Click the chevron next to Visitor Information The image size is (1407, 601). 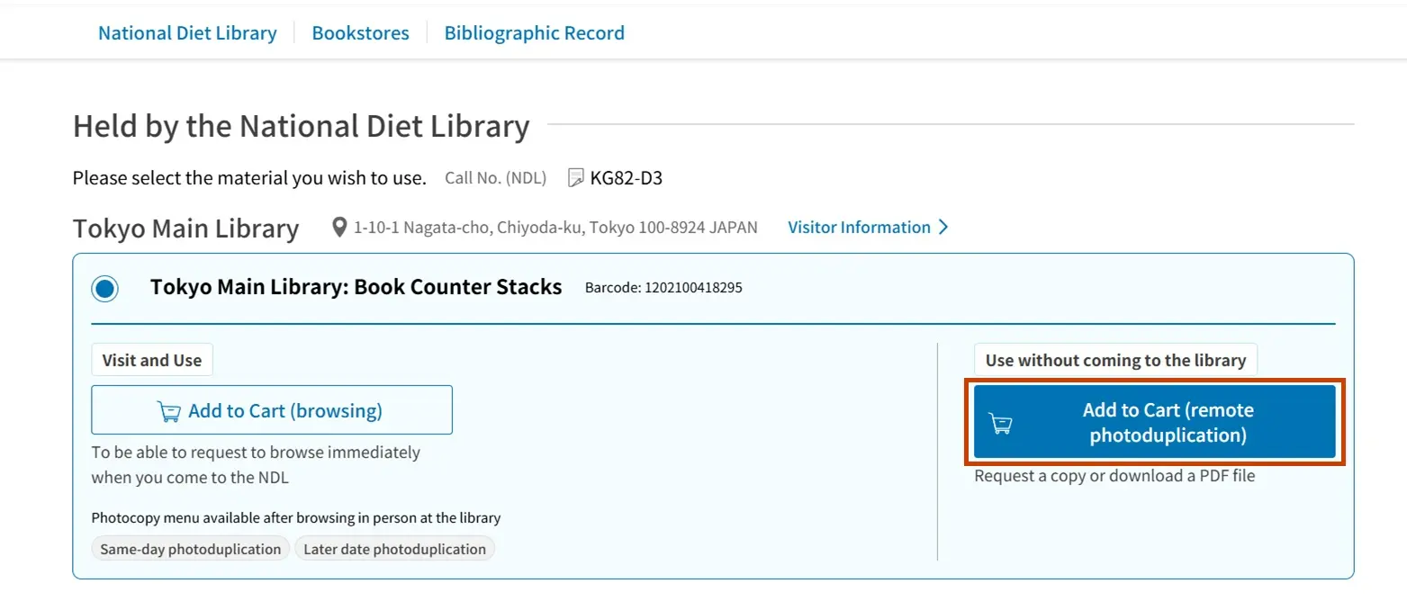pyautogui.click(x=943, y=228)
